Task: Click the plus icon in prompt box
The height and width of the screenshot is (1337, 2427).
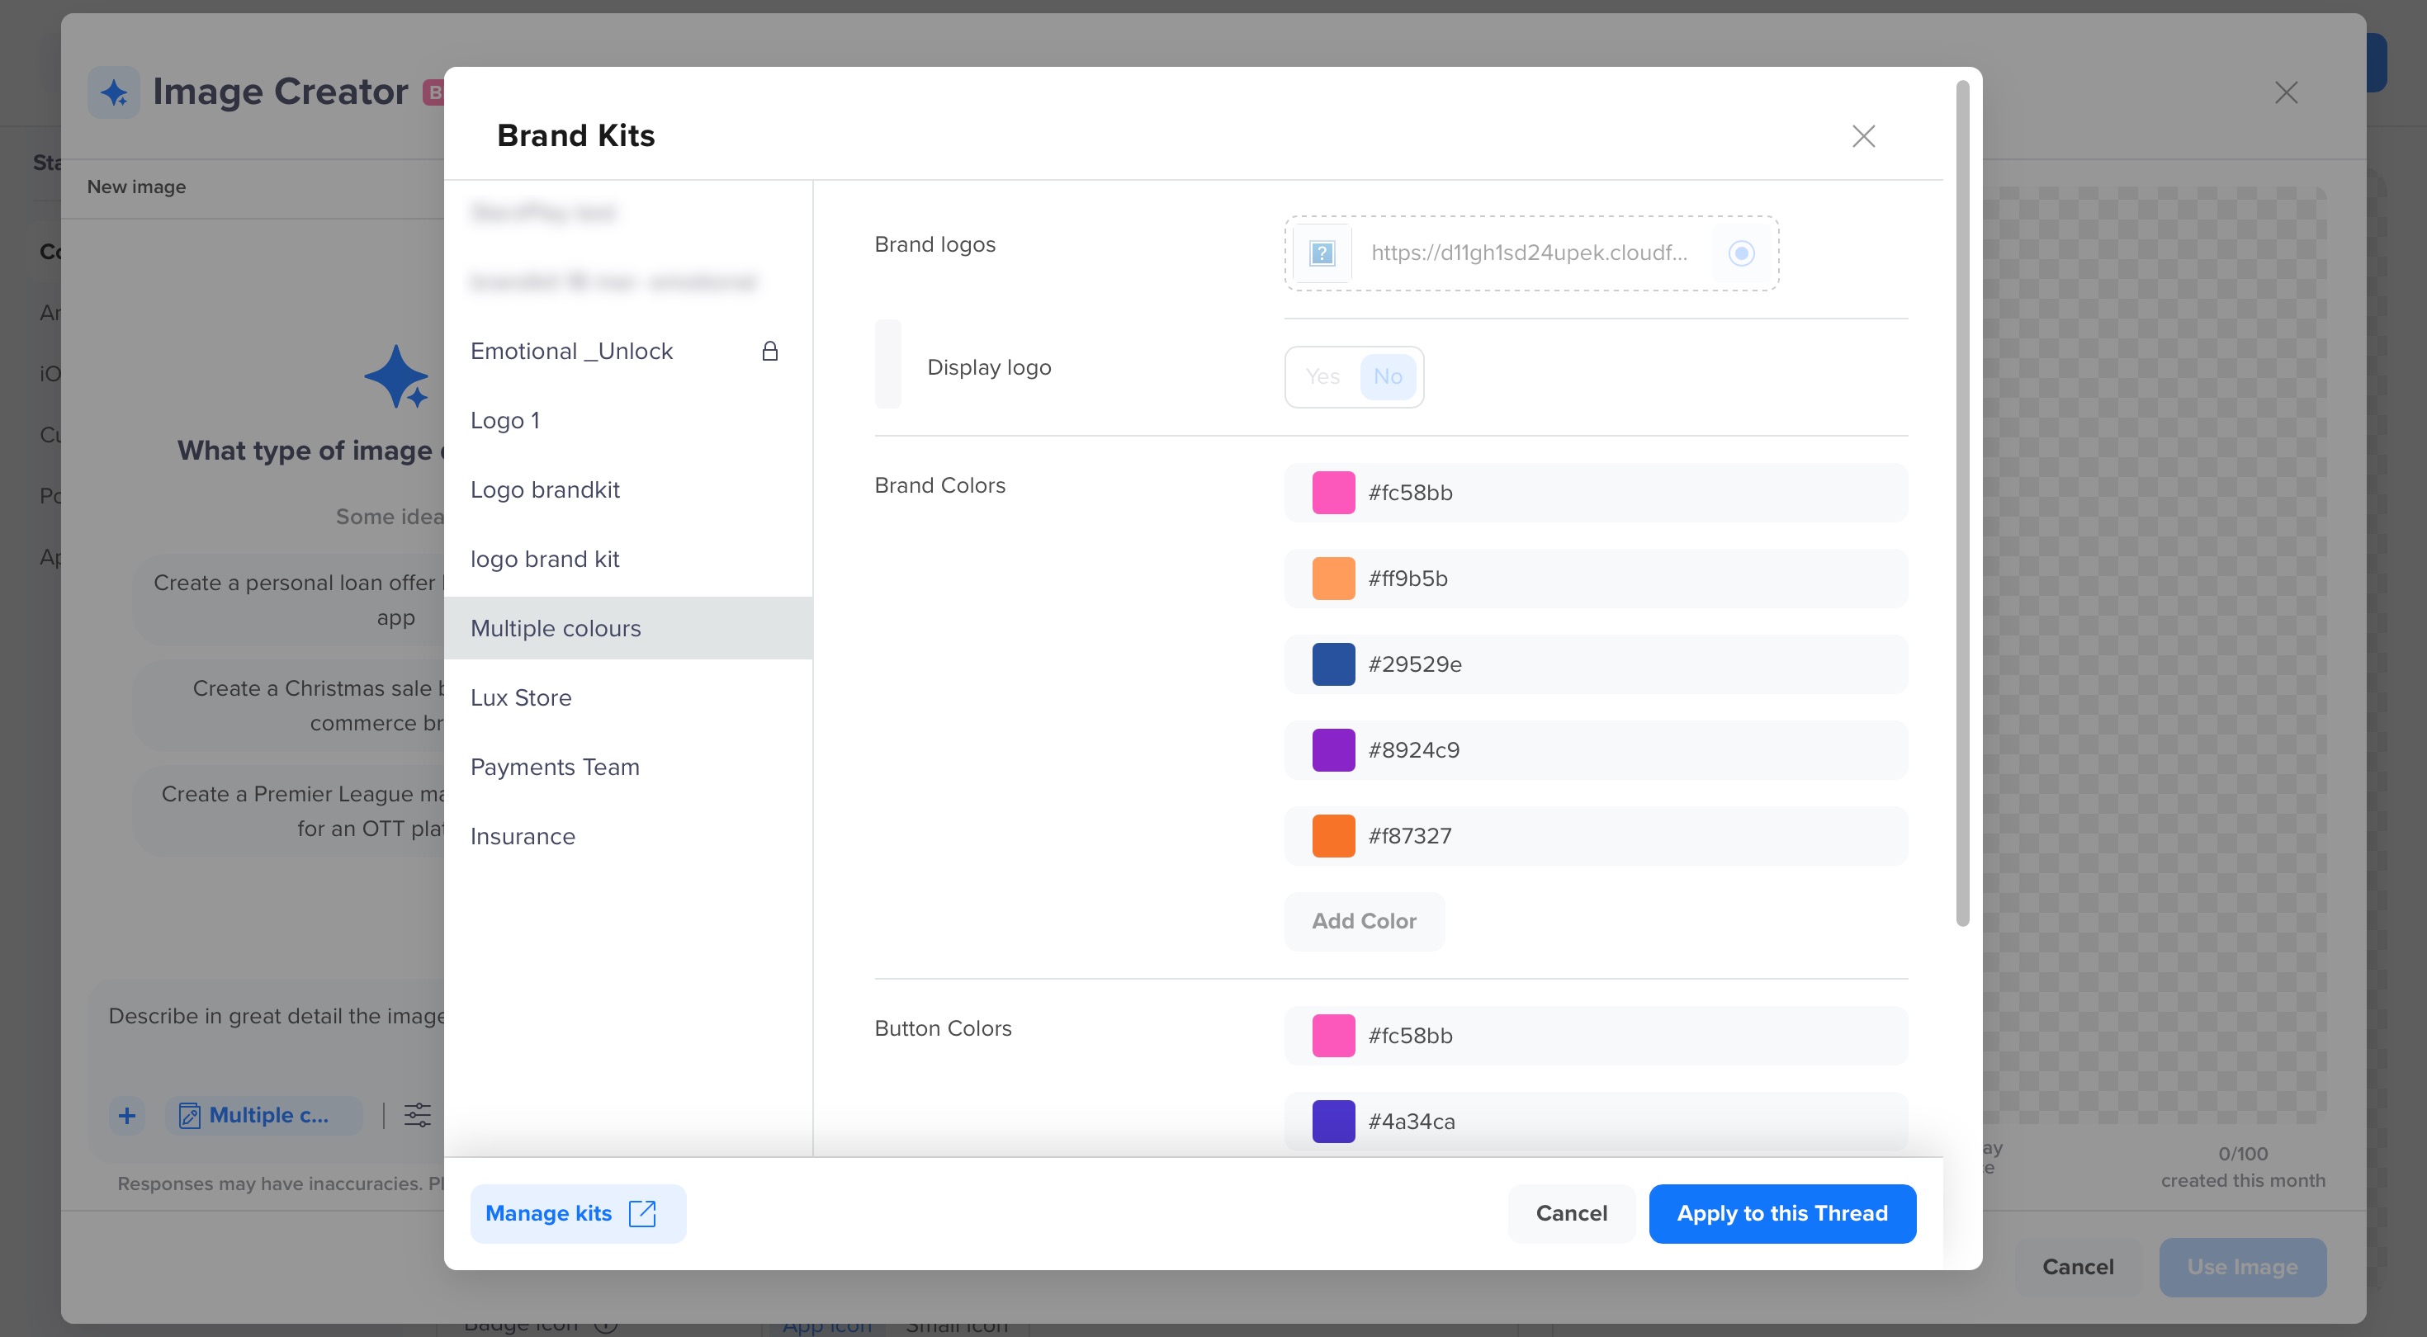Action: coord(127,1117)
